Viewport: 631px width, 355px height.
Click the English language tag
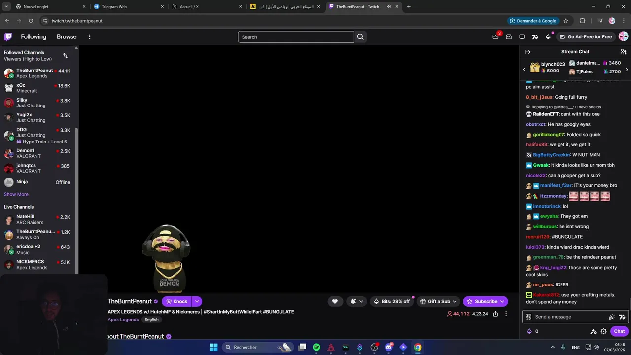(151, 319)
